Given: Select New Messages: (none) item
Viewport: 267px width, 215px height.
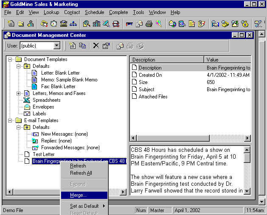Looking at the screenshot, I should click(65, 134).
